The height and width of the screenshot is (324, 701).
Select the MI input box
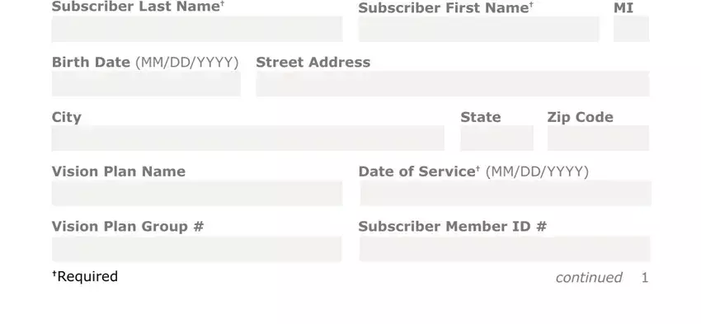click(631, 29)
